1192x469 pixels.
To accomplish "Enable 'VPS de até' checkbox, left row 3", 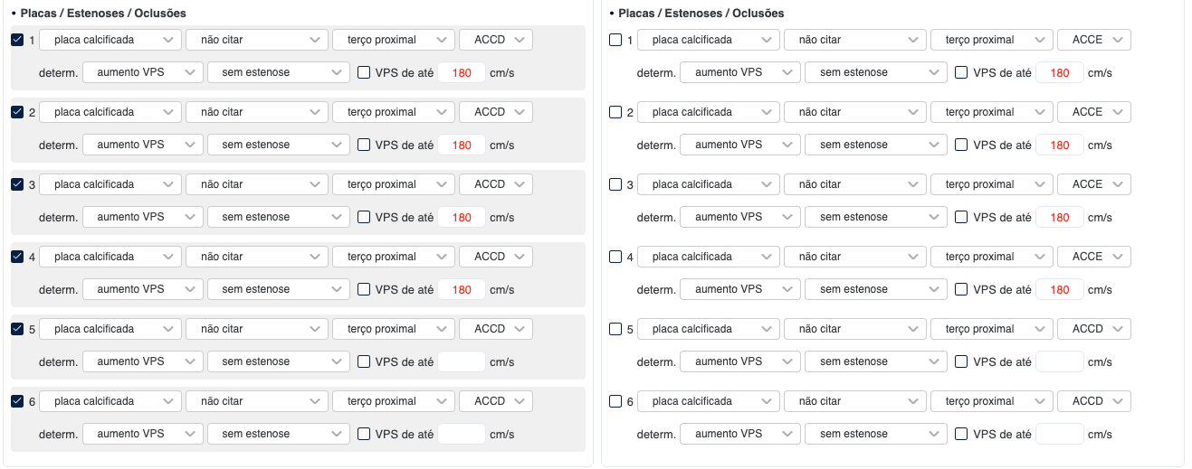I will point(364,217).
